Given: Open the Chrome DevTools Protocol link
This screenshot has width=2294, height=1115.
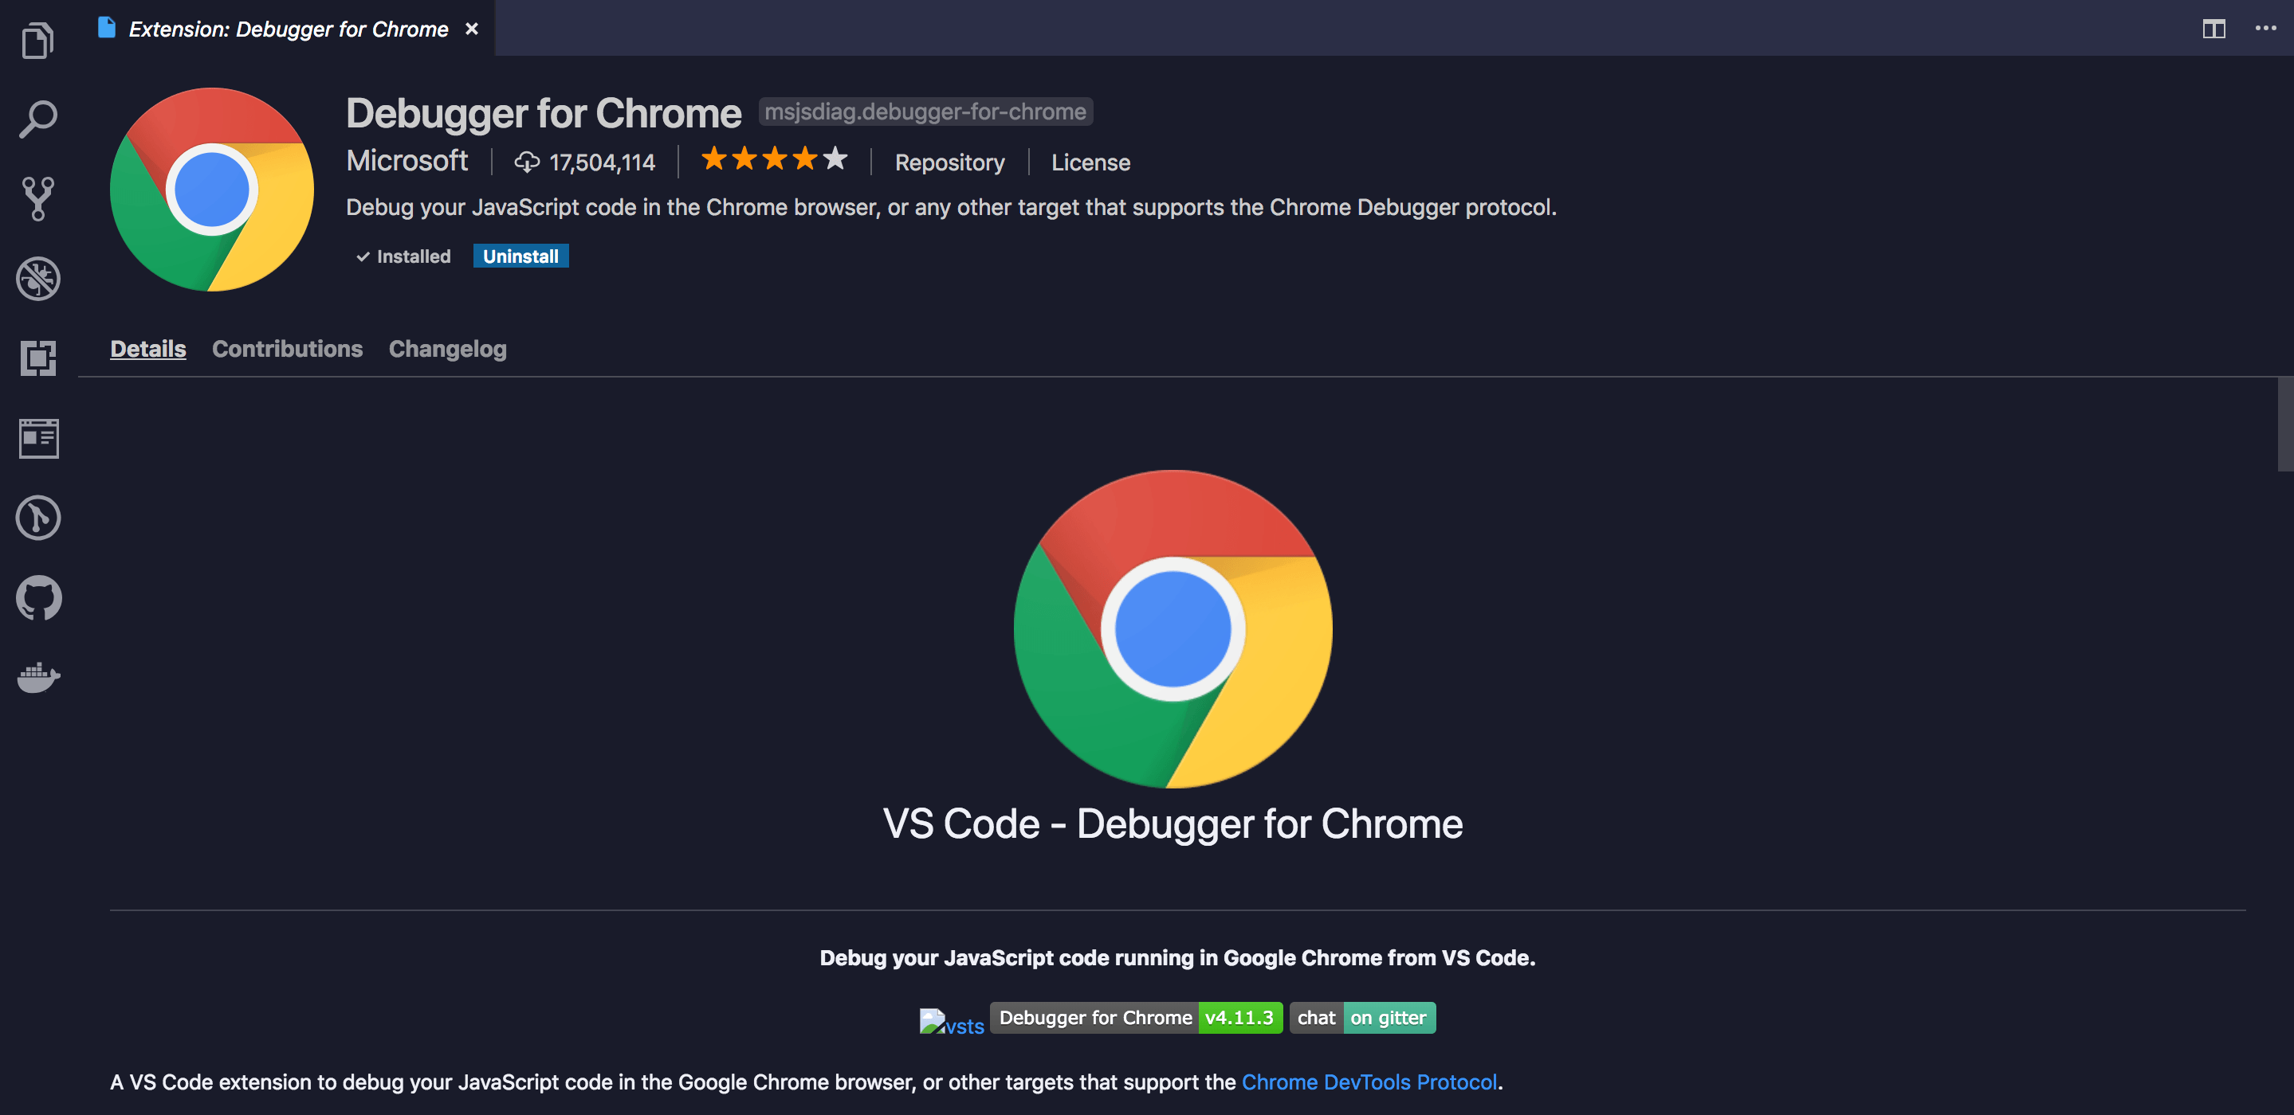Looking at the screenshot, I should click(1369, 1082).
